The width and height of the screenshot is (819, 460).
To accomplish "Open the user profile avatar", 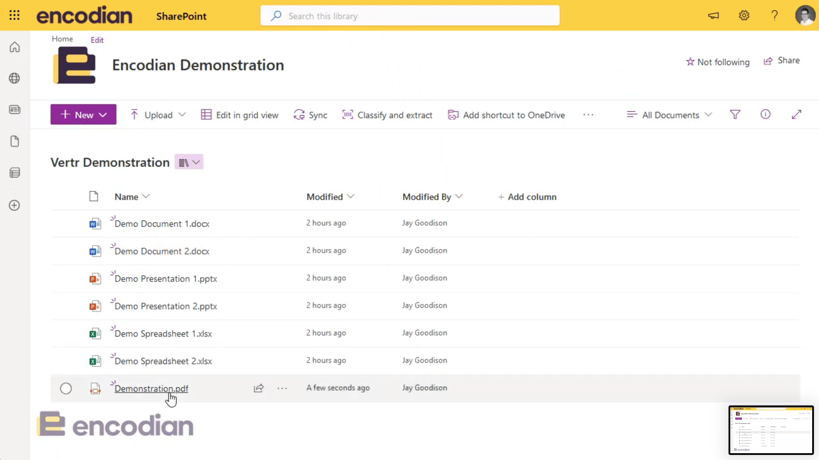I will pyautogui.click(x=805, y=16).
